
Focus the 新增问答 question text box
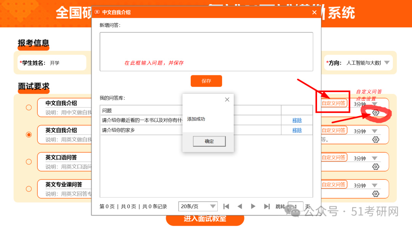coord(206,51)
